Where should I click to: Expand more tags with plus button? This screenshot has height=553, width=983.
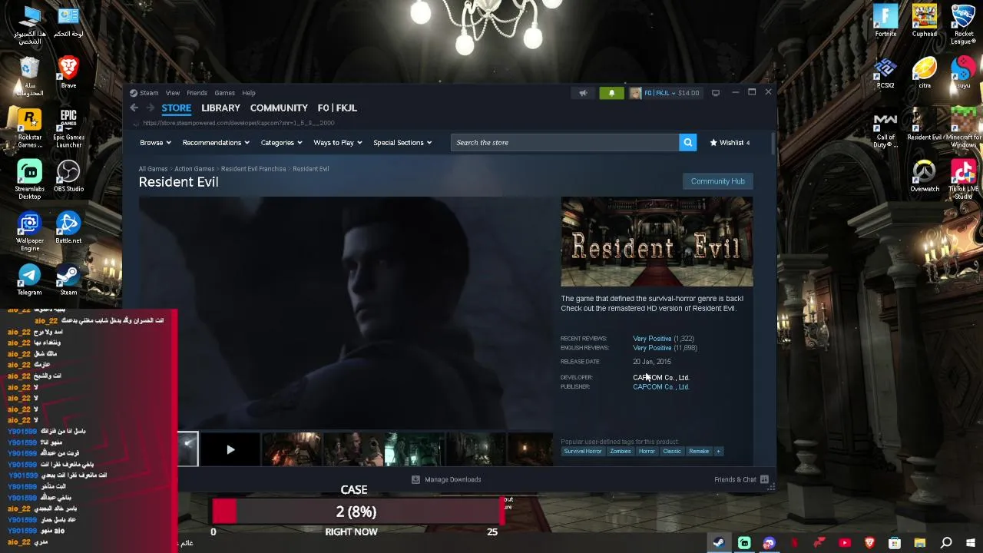718,451
